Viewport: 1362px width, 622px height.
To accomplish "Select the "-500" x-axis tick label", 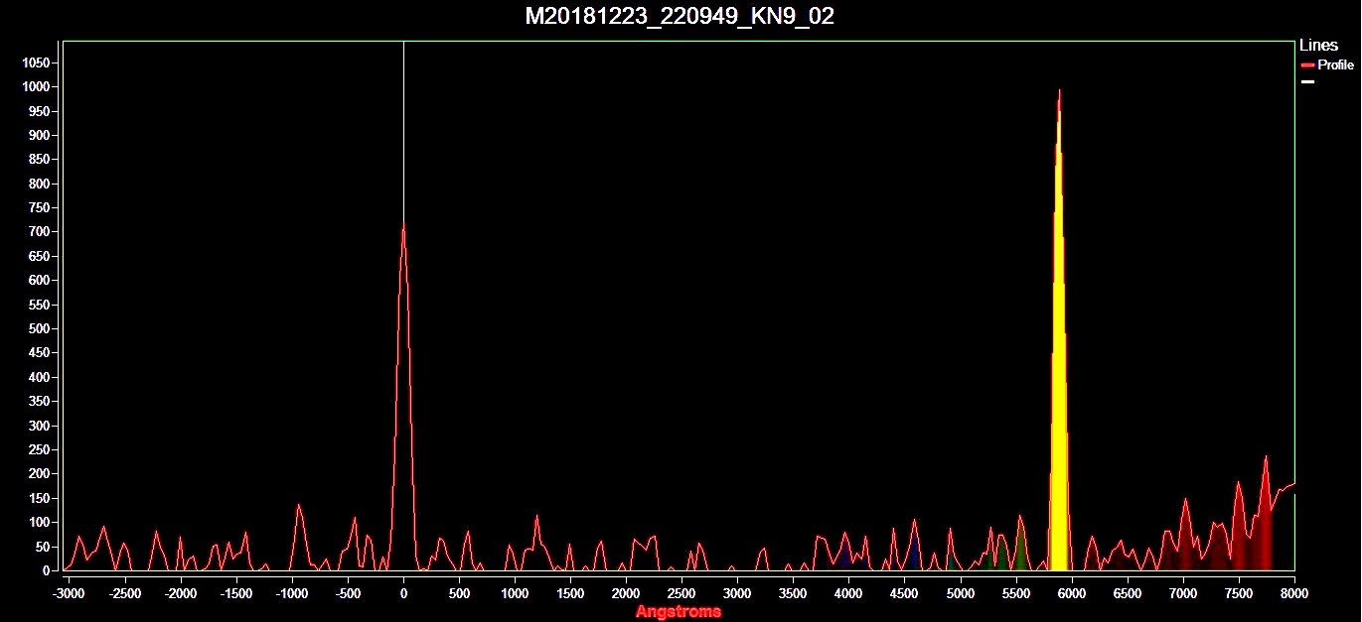I will (348, 594).
